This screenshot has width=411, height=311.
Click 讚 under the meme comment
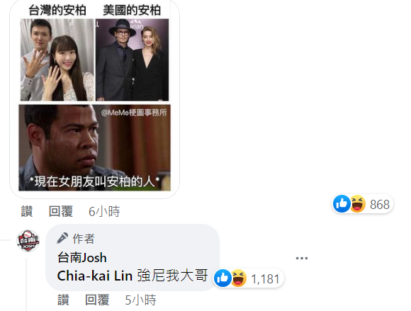pyautogui.click(x=27, y=211)
